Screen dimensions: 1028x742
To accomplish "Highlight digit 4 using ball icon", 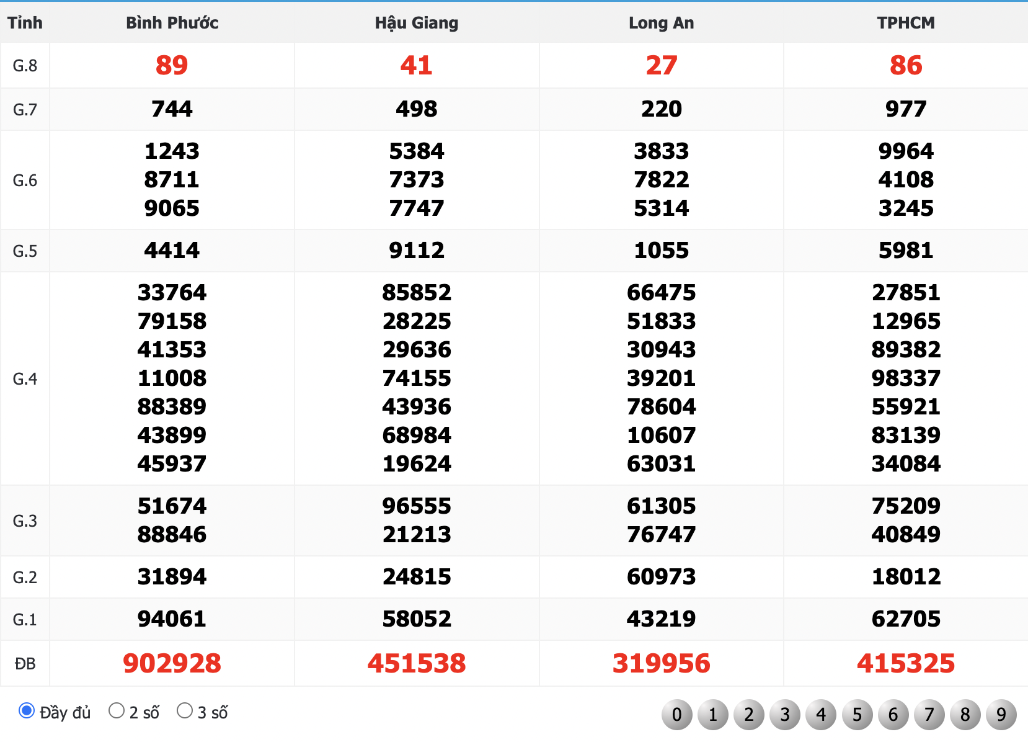I will [821, 715].
